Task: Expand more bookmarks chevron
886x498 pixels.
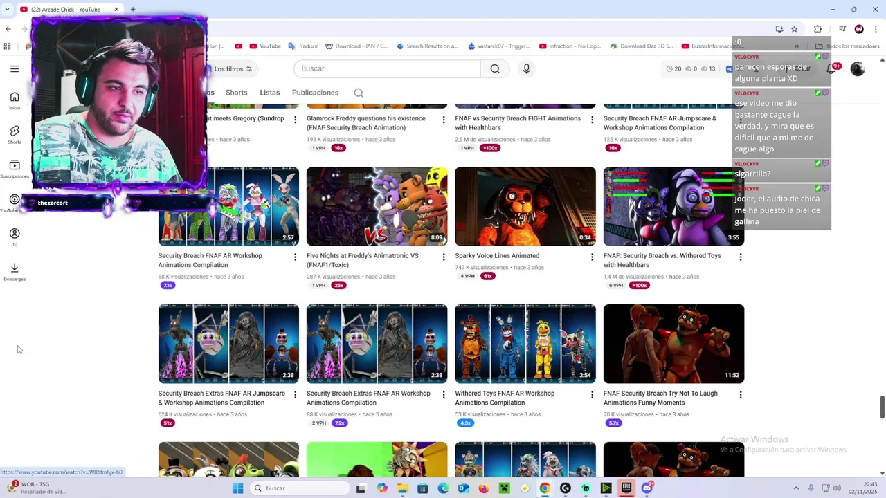Action: 797,46
